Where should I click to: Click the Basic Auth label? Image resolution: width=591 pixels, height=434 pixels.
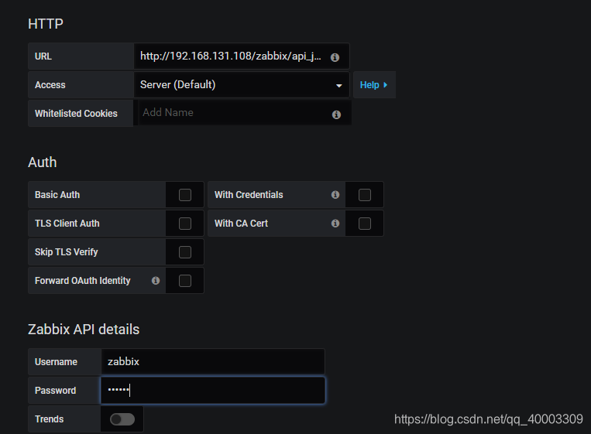57,195
